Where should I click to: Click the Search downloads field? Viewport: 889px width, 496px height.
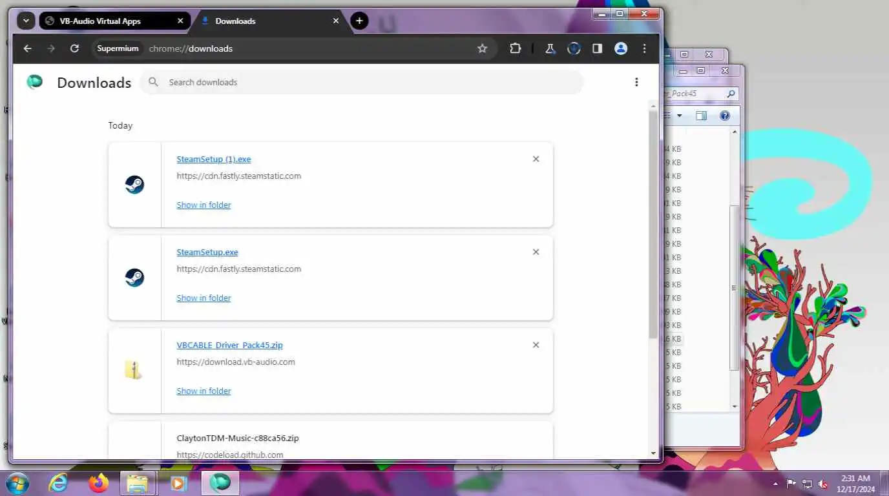coord(362,82)
